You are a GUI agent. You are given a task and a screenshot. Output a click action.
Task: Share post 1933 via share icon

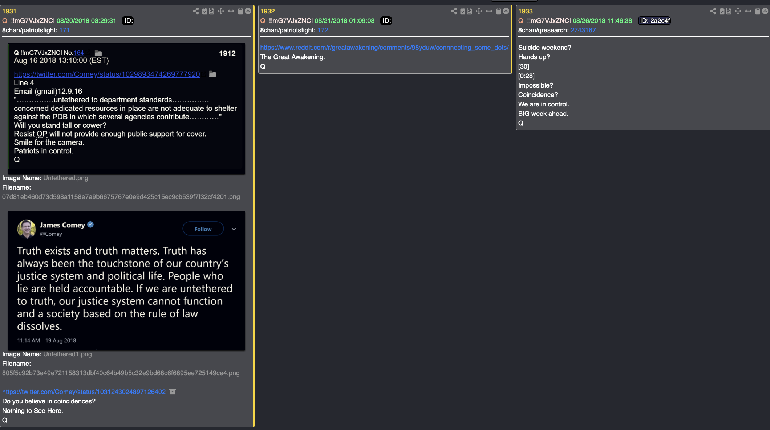[713, 11]
